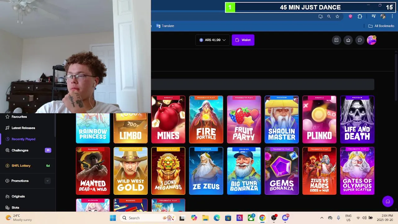Open the Life and Death game tile
The image size is (398, 224).
tap(357, 119)
